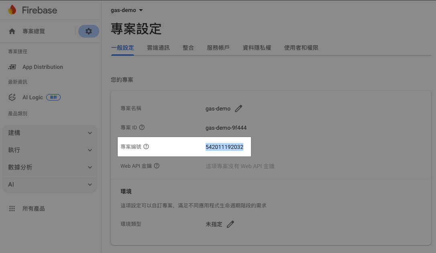Click the home icon beside 專案總覽

click(x=12, y=31)
